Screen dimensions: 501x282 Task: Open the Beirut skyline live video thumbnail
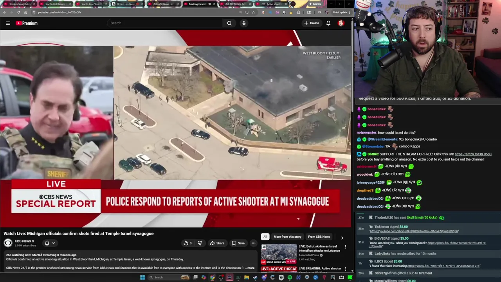pos(279,253)
